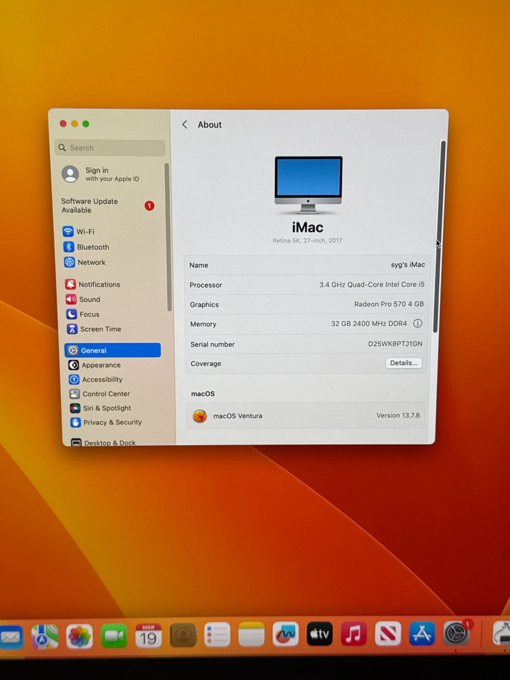Open Contacts from the Dock
The width and height of the screenshot is (510, 680).
[183, 635]
